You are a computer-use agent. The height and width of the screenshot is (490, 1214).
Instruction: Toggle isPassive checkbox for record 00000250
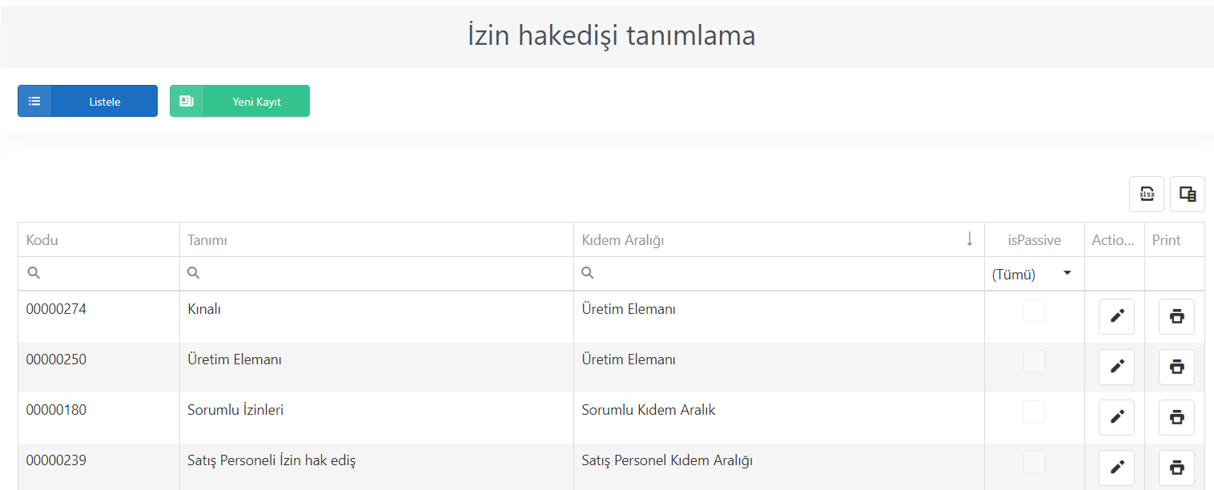tap(1034, 361)
